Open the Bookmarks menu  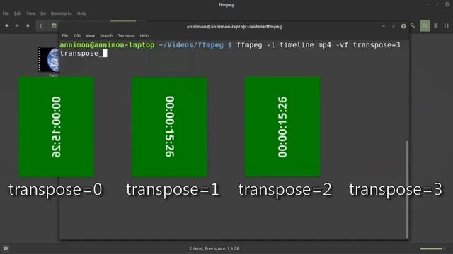(x=62, y=13)
